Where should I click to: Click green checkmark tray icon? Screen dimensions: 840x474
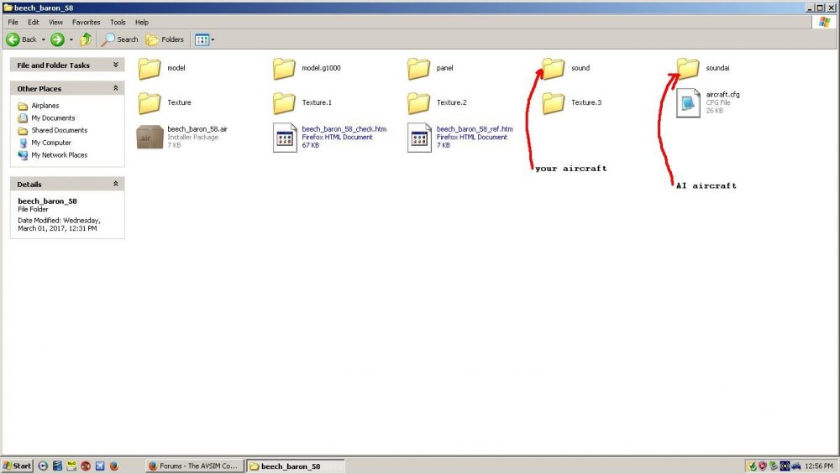point(752,466)
